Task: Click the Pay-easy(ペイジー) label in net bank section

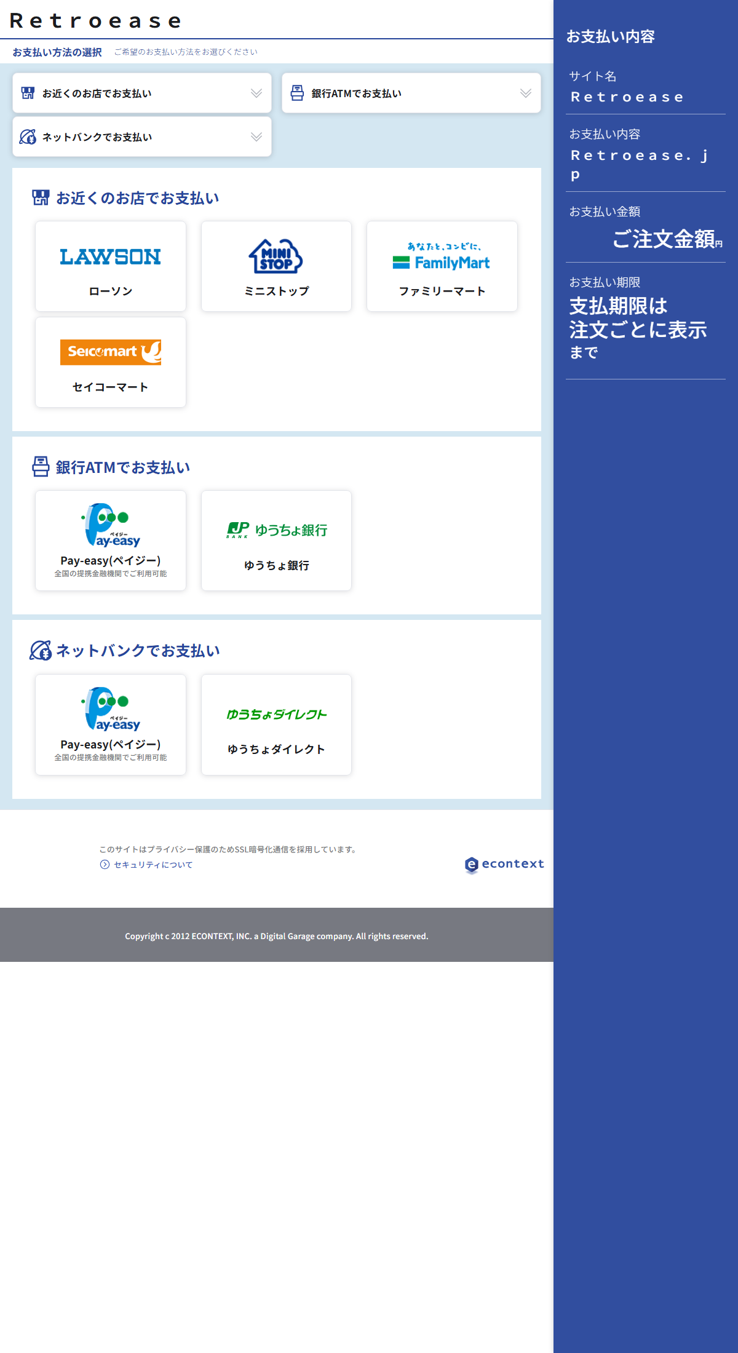Action: point(111,744)
